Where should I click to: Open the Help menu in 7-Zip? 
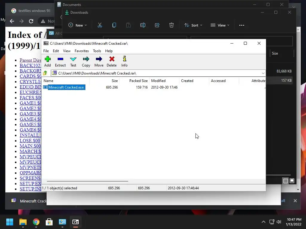(x=109, y=51)
